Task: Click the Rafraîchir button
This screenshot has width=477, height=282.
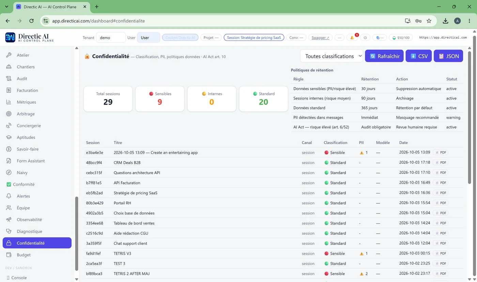Action: 384,56
